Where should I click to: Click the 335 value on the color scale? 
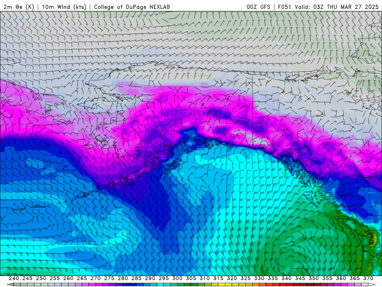click(273, 278)
